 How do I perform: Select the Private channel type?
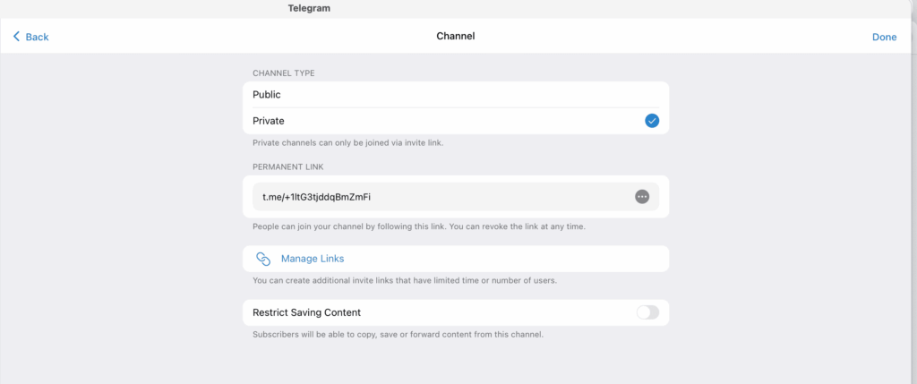[x=269, y=121]
